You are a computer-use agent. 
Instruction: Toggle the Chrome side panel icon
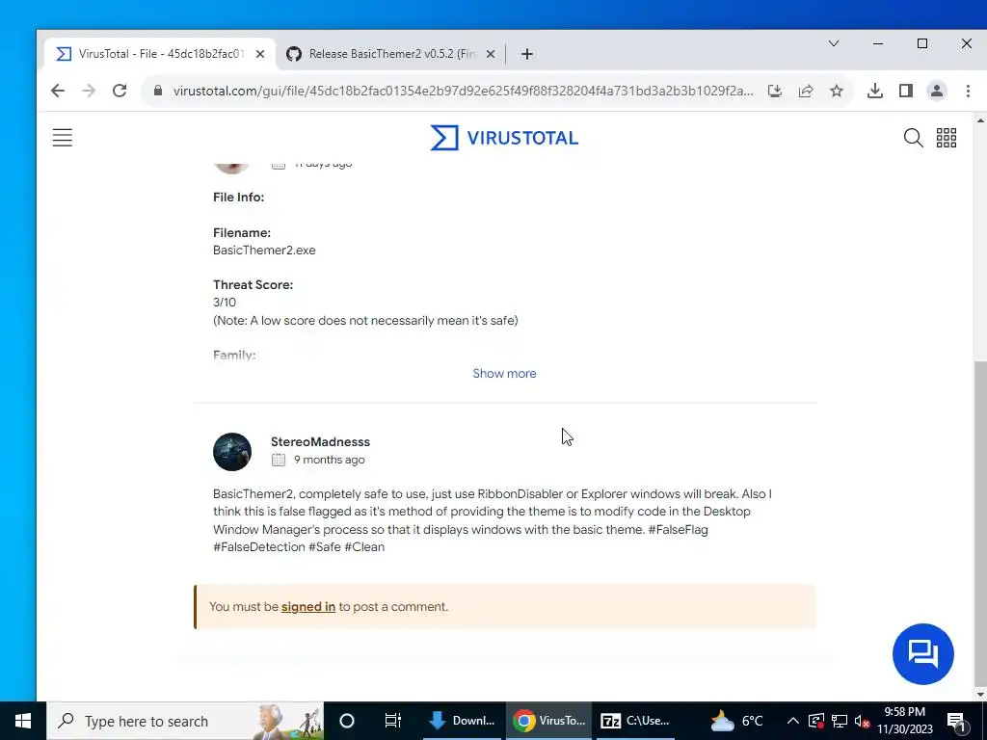coord(906,92)
